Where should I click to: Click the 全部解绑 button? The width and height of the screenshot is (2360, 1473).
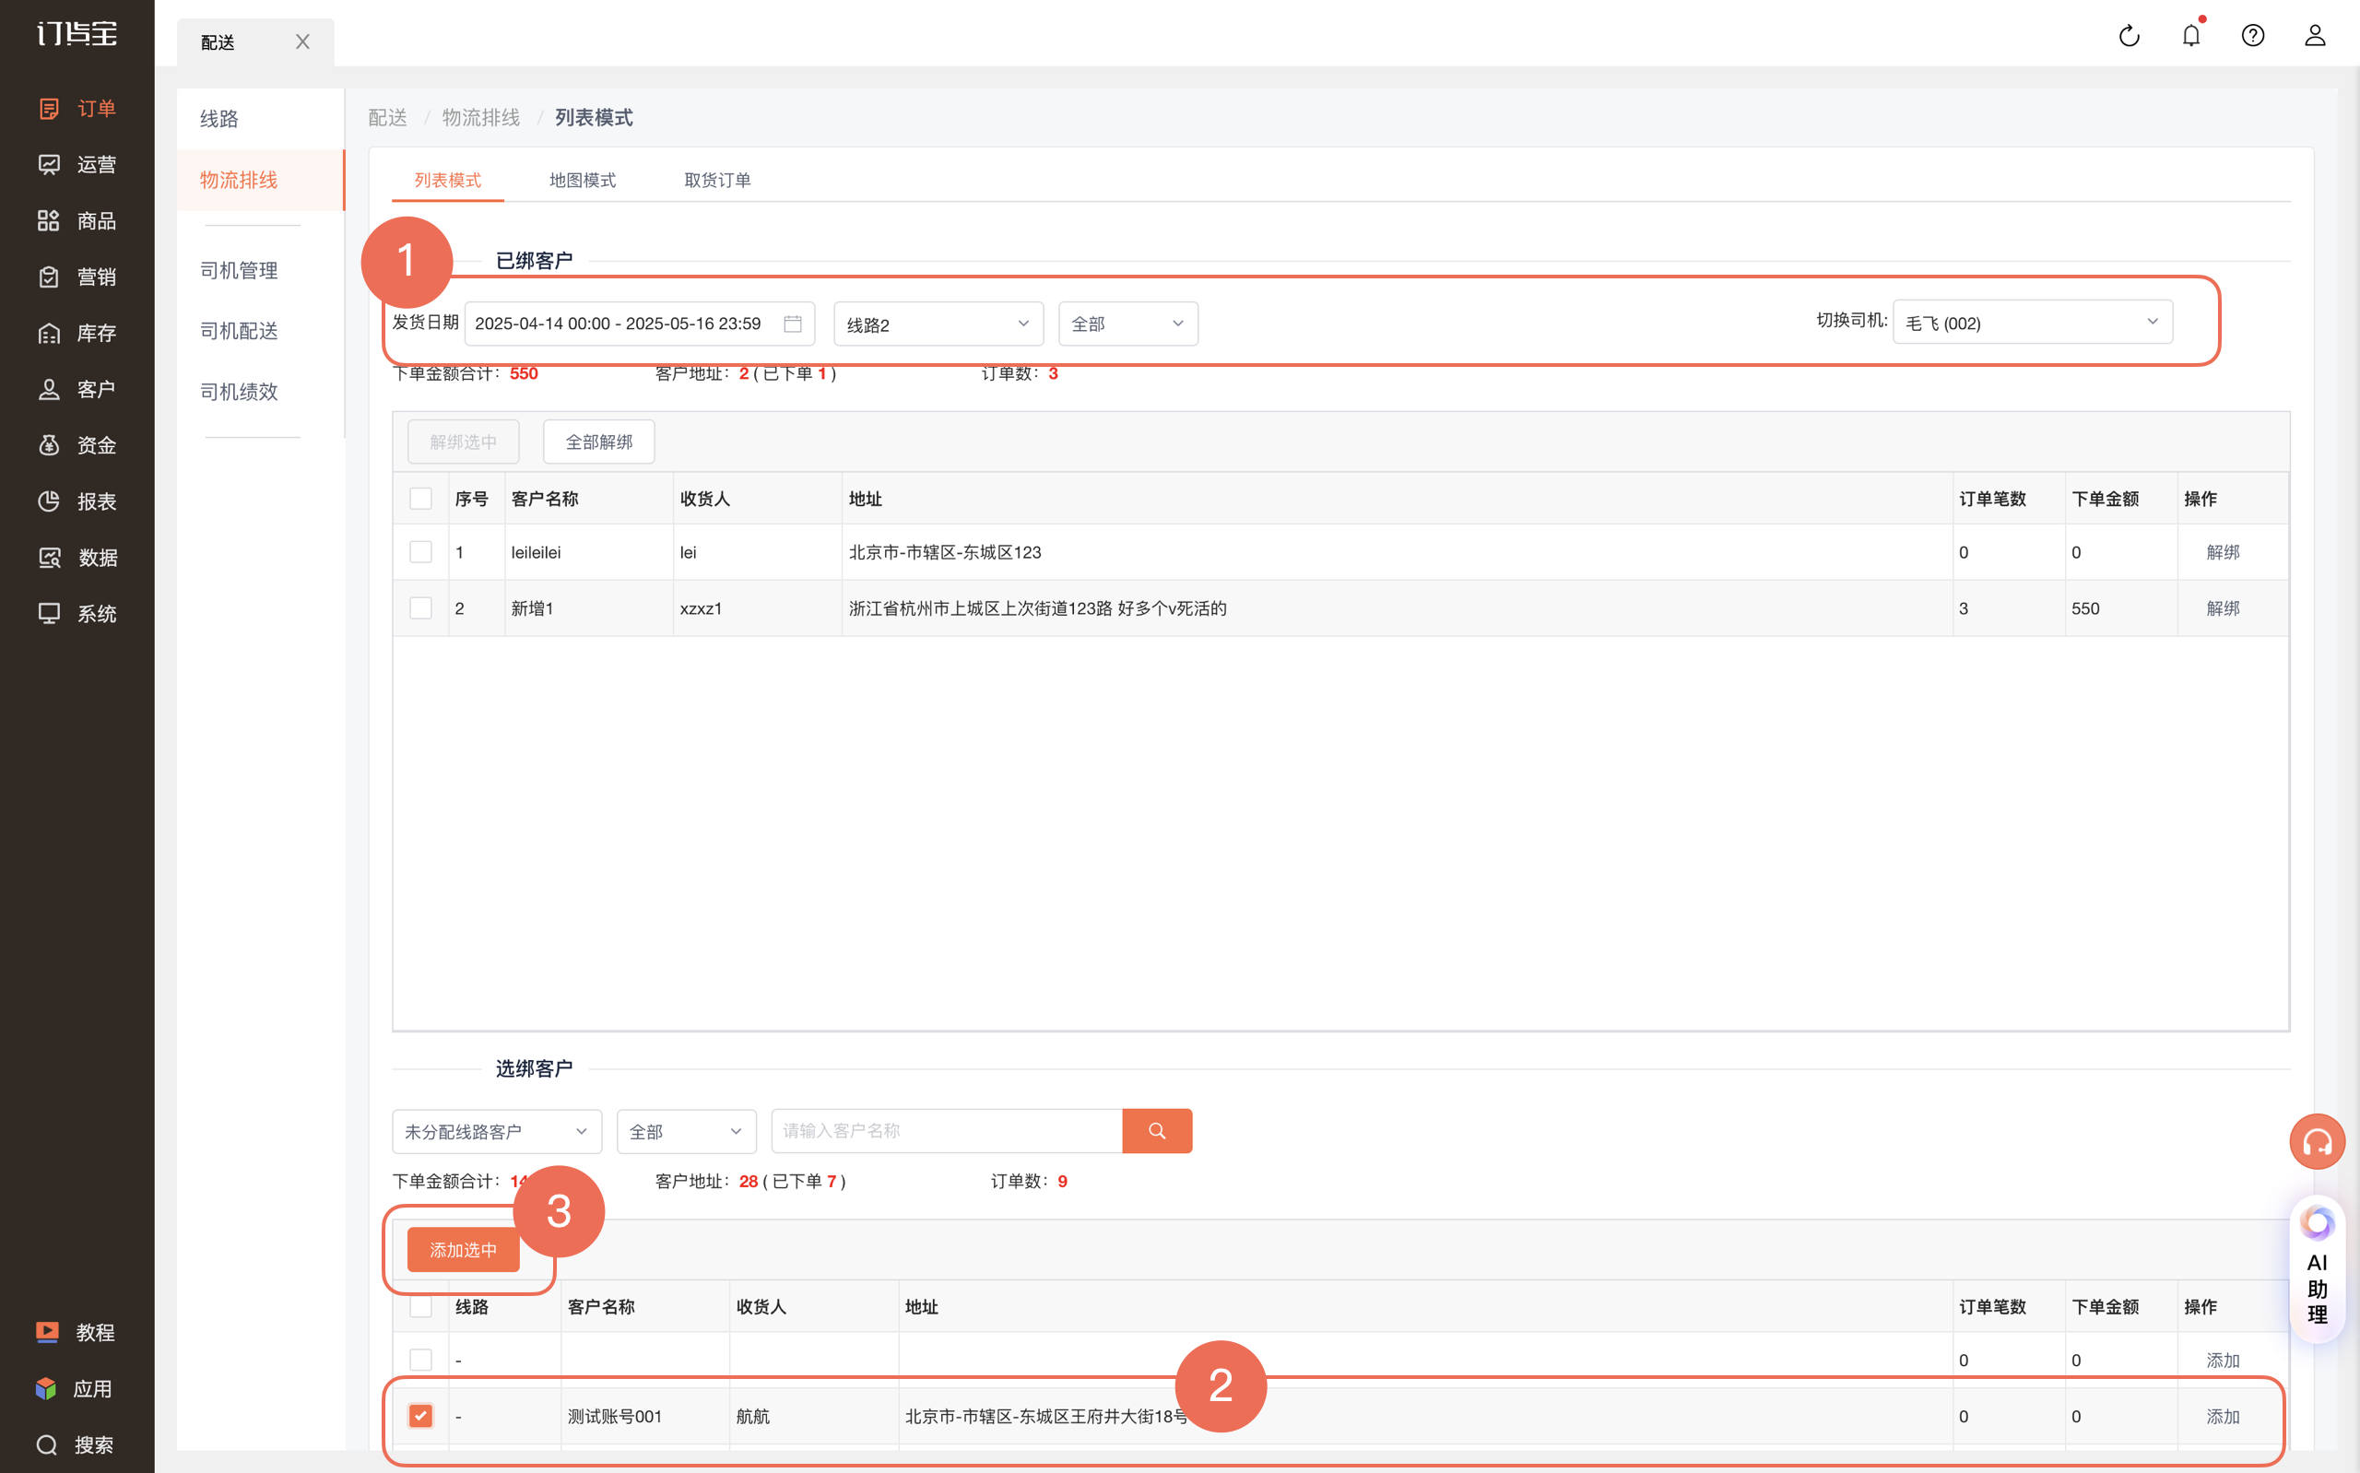click(599, 442)
